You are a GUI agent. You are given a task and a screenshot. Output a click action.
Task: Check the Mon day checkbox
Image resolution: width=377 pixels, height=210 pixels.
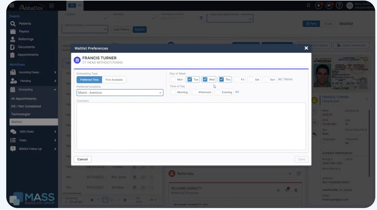[x=173, y=79]
